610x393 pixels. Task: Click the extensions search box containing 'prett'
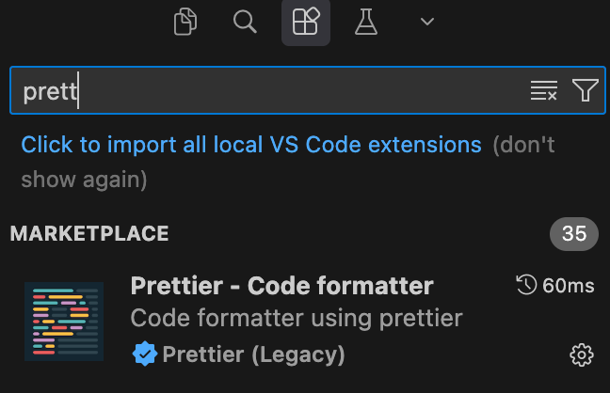point(264,91)
